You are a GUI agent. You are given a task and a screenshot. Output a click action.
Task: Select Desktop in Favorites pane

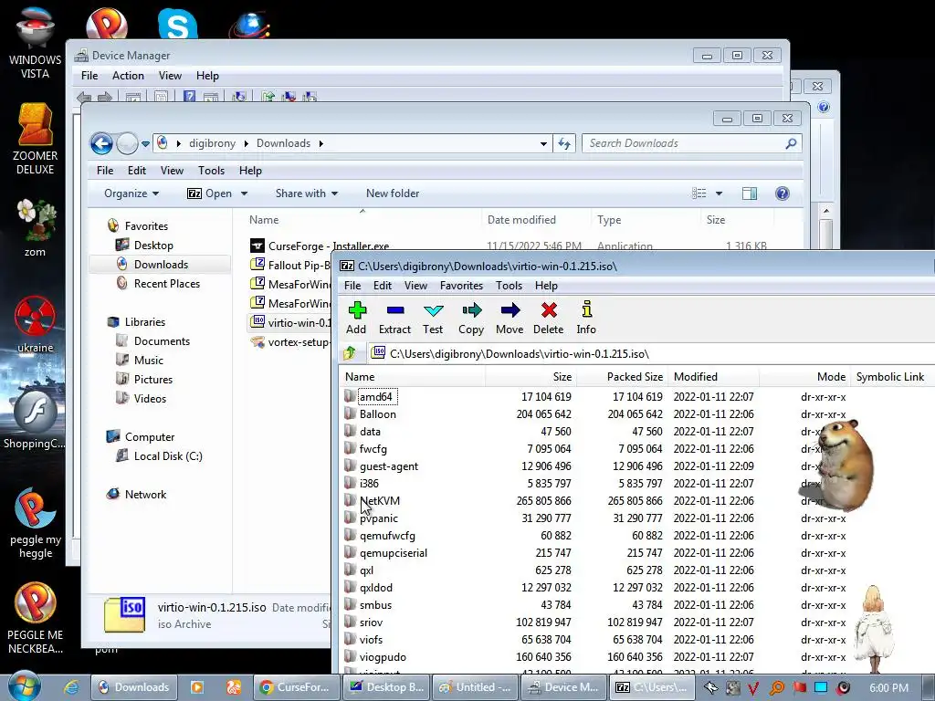(x=153, y=245)
